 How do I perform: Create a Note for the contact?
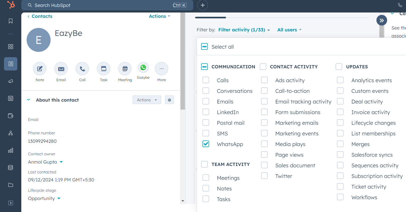point(40,69)
